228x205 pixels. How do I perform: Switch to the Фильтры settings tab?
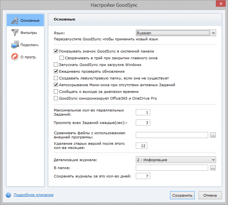tap(29, 33)
